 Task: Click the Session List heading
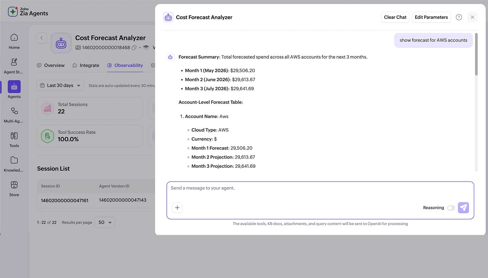point(53,168)
